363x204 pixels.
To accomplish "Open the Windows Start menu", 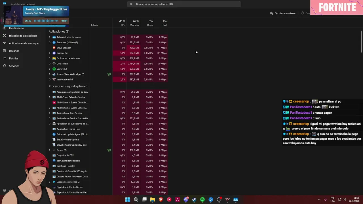I will pos(128,199).
